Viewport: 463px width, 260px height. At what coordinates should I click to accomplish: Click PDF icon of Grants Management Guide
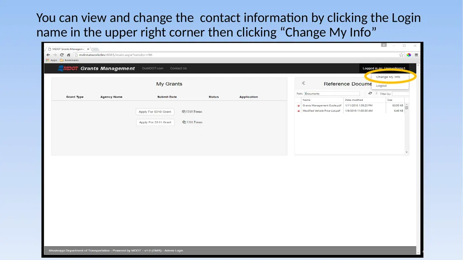point(298,105)
